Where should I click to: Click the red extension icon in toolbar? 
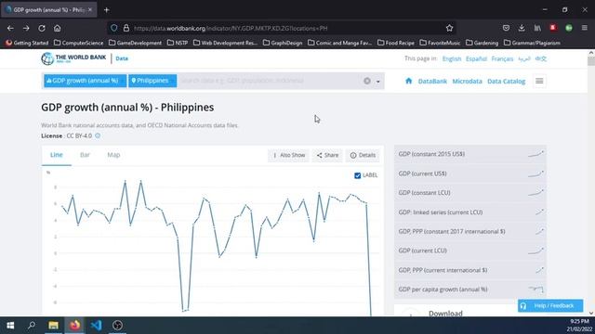pyautogui.click(x=553, y=28)
